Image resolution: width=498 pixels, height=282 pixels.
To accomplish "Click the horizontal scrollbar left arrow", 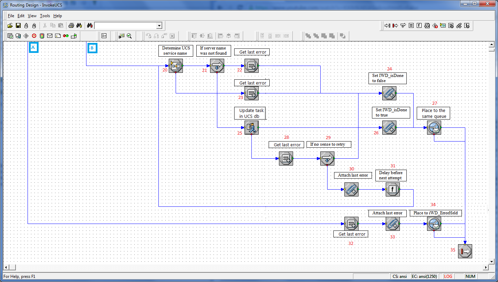I will (x=6, y=267).
